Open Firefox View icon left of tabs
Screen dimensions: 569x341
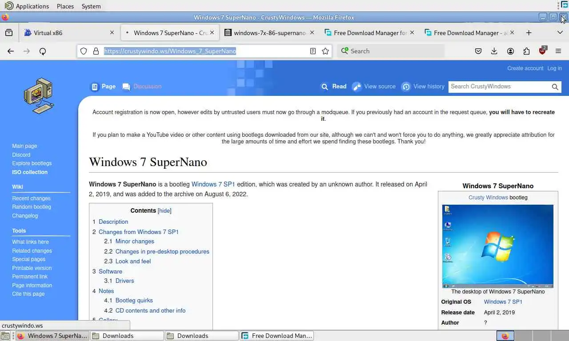(9, 32)
